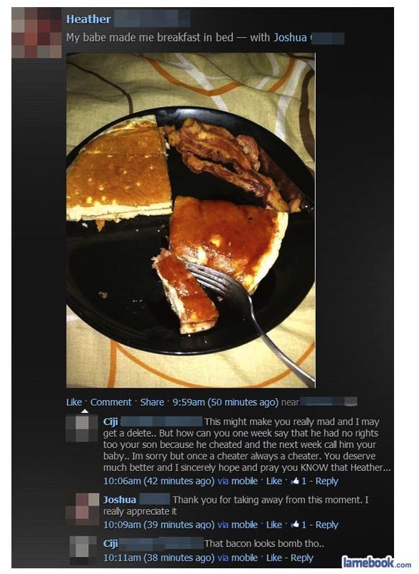This screenshot has width=419, height=574.
Task: View the breakfast plate photo
Action: point(190,220)
